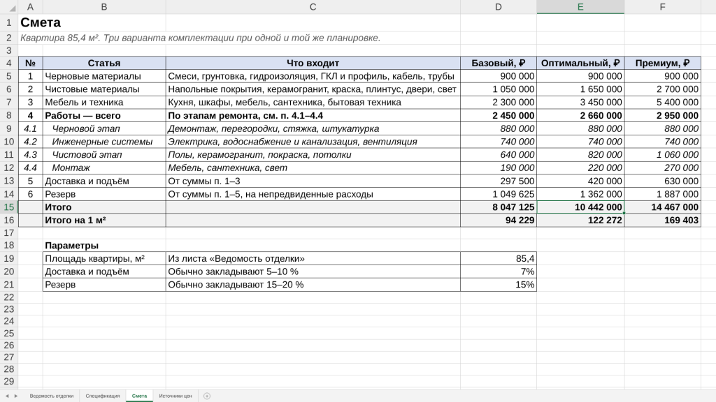Click the «Черновые материалы» cell
716x402 pixels.
click(x=104, y=76)
